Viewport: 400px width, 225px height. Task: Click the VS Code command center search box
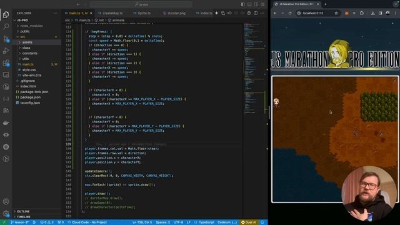coord(141,4)
